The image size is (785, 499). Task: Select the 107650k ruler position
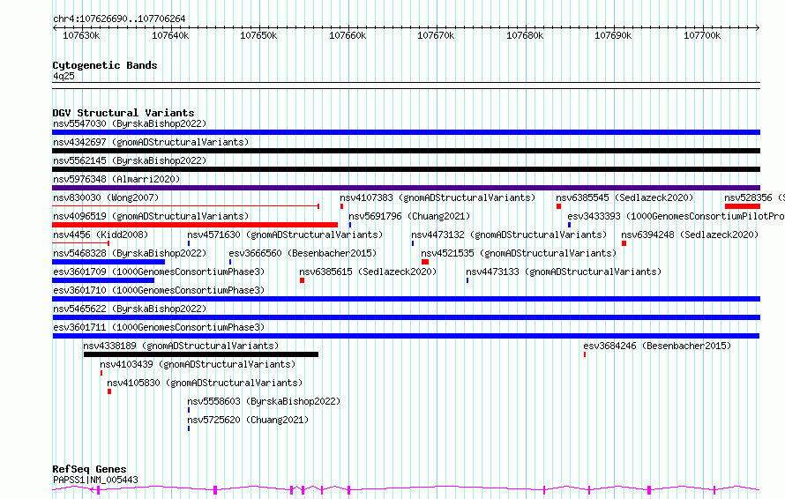258,35
